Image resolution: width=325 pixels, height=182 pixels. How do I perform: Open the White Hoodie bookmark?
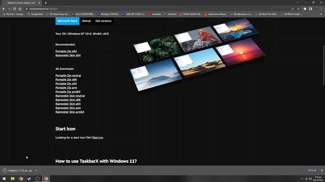tap(292, 14)
